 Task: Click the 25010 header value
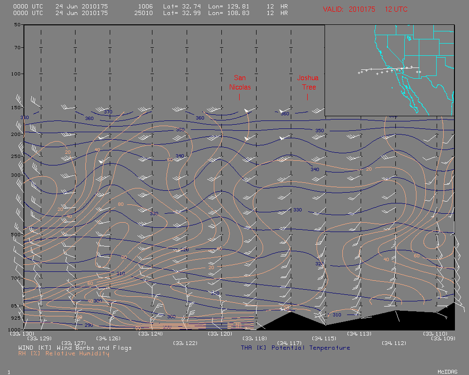[x=144, y=13]
